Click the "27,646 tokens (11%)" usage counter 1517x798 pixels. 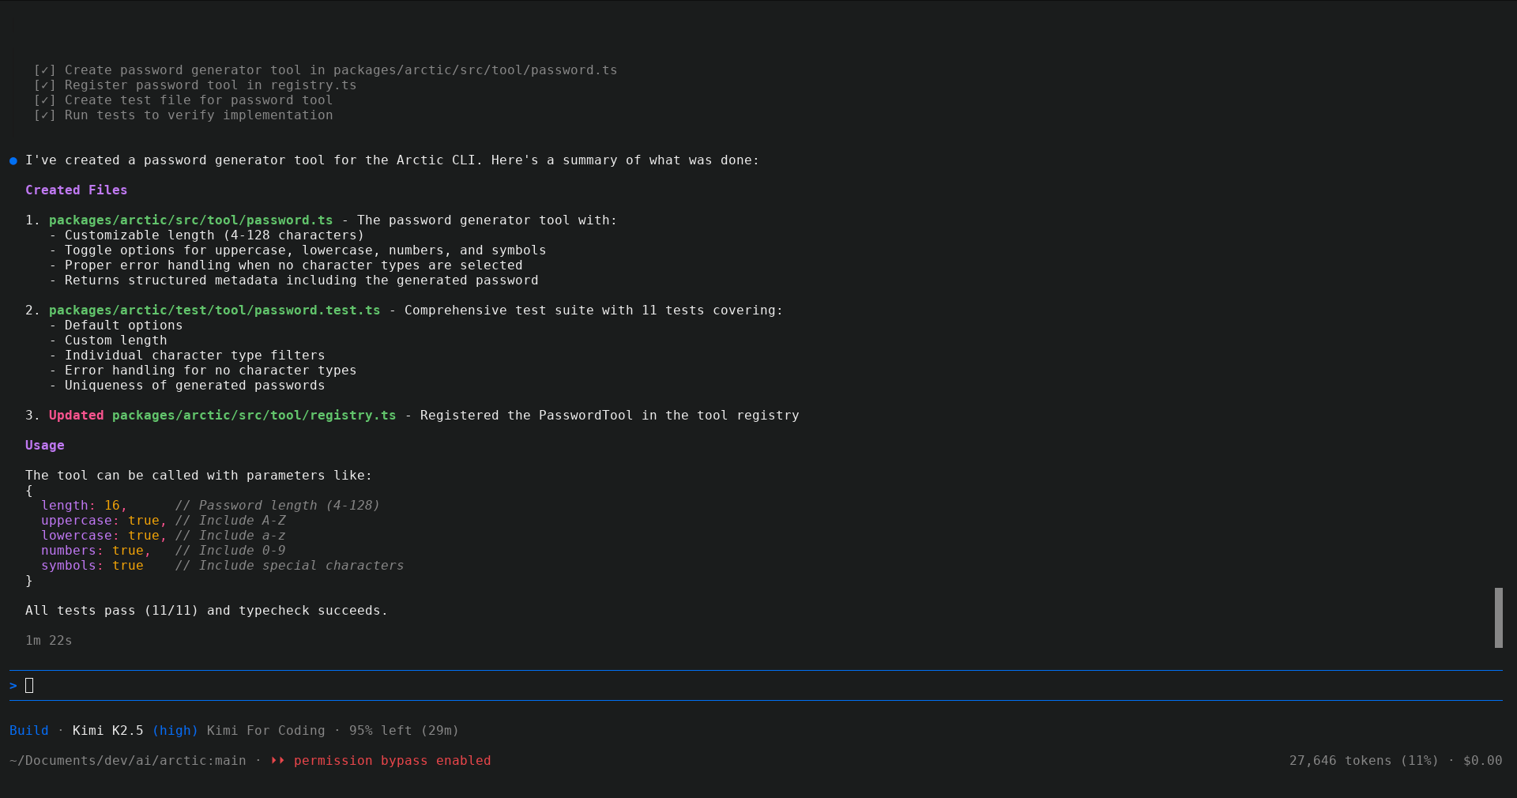click(x=1364, y=761)
